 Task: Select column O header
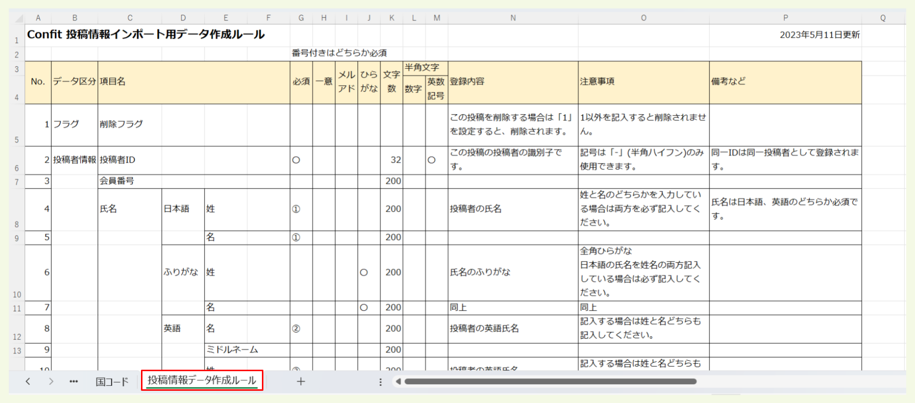[644, 18]
